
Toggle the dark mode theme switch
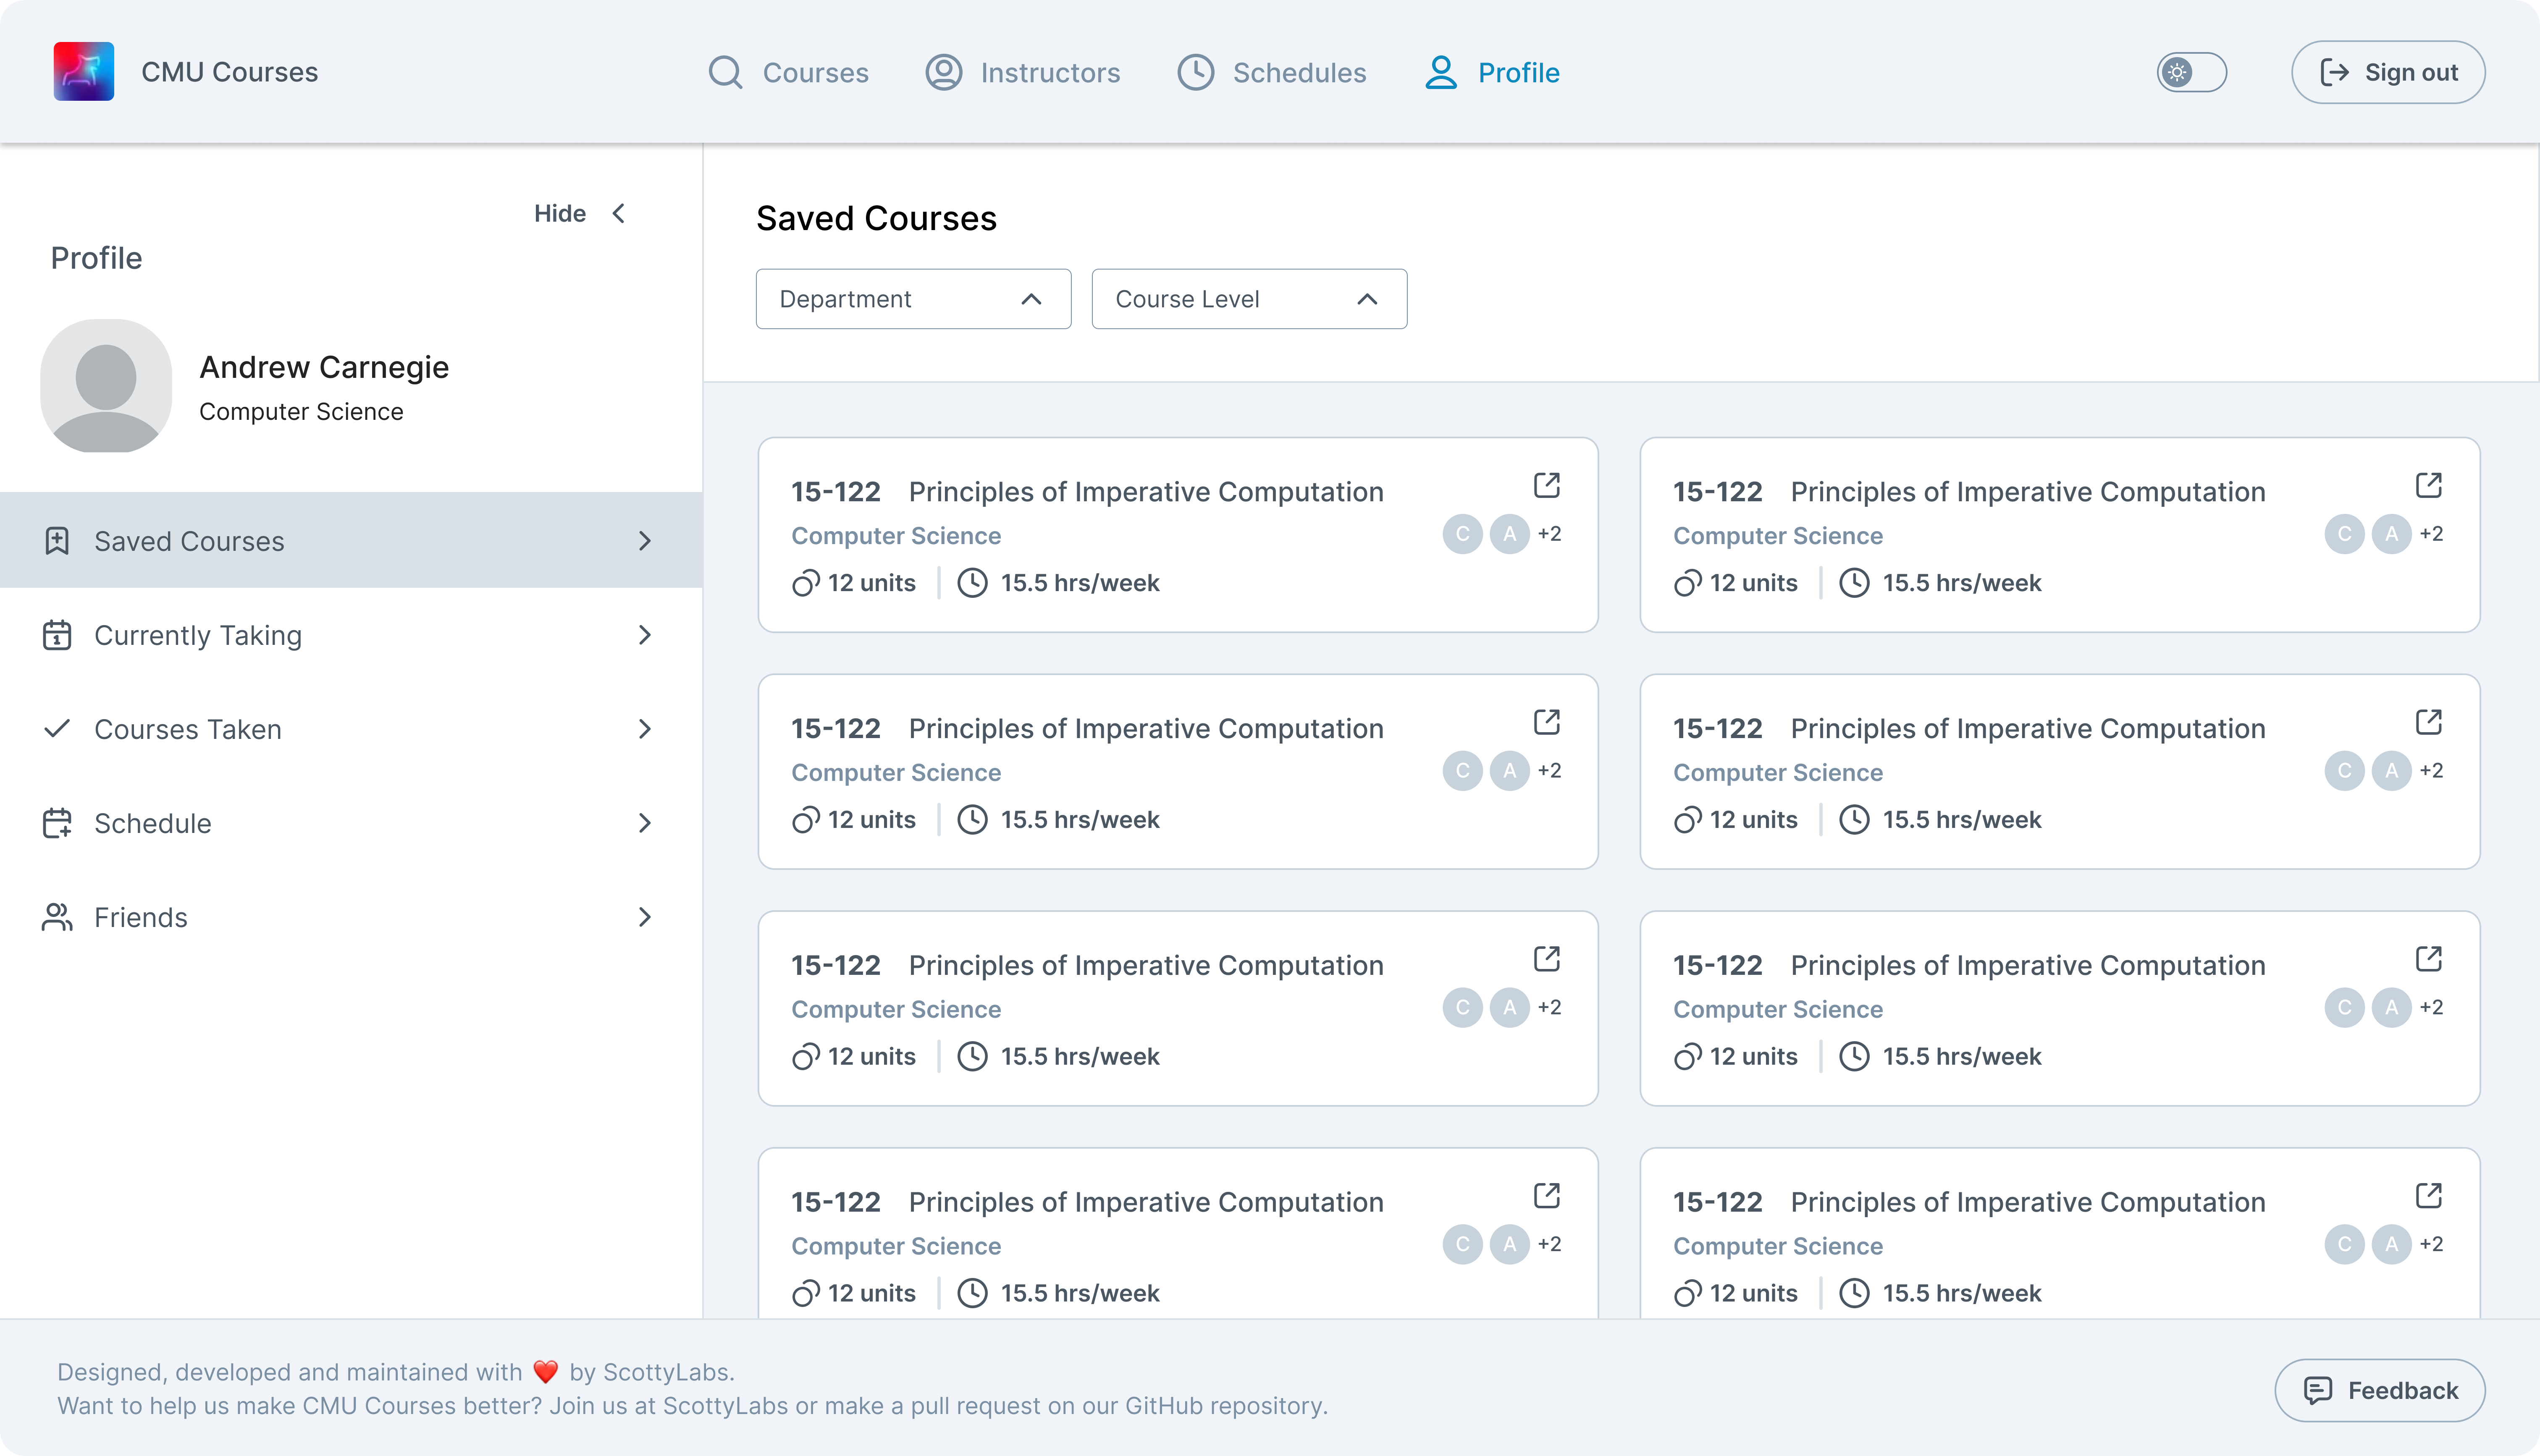[x=2191, y=72]
